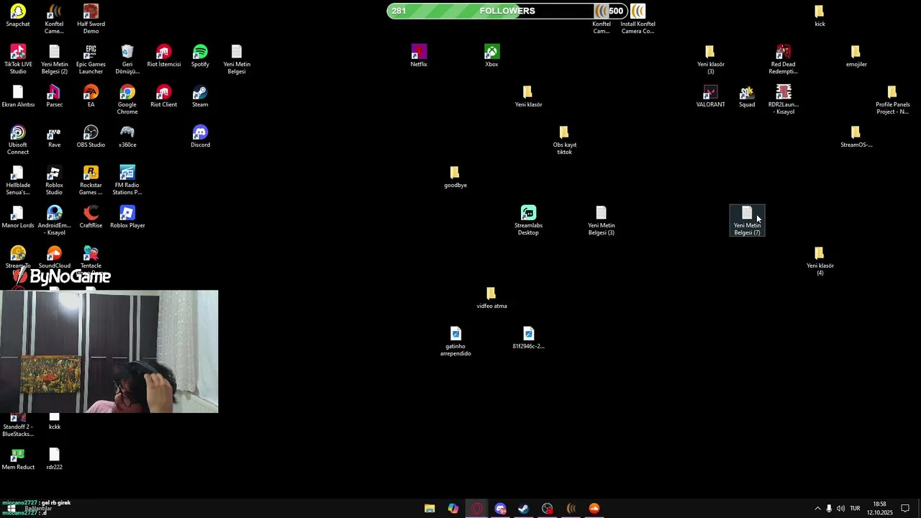
Task: Open the Geri Dönüşüm recycle bin
Action: click(127, 60)
